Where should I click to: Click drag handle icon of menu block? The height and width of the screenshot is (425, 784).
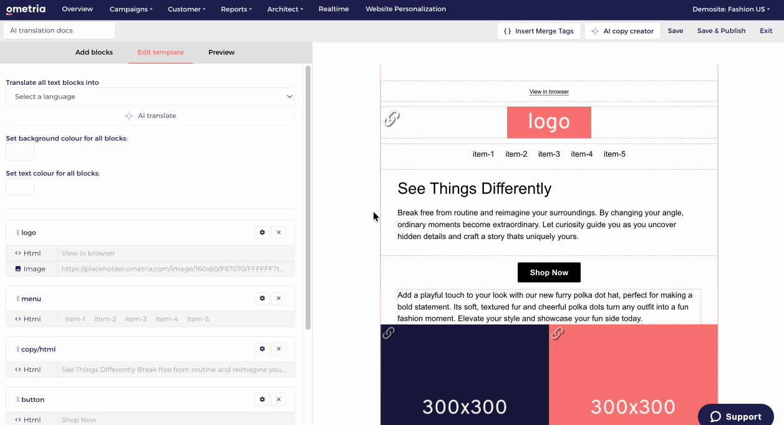click(x=17, y=298)
